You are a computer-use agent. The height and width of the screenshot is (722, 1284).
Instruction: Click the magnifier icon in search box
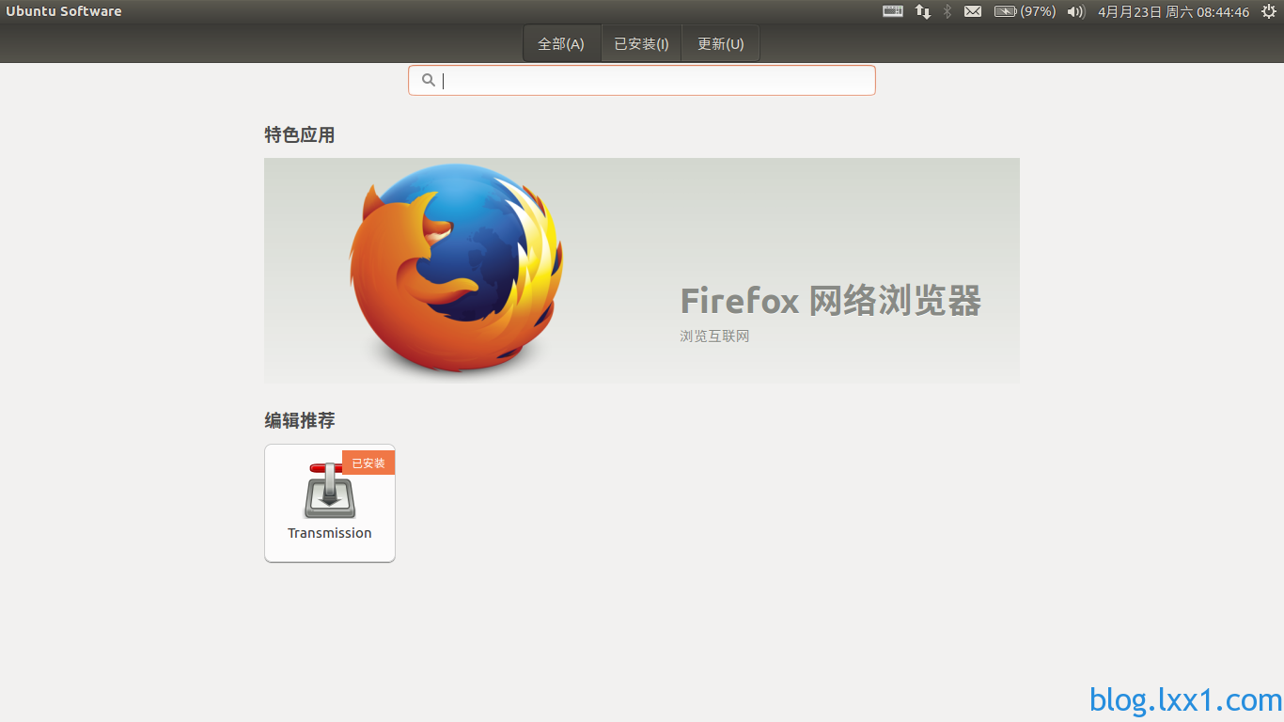[428, 80]
